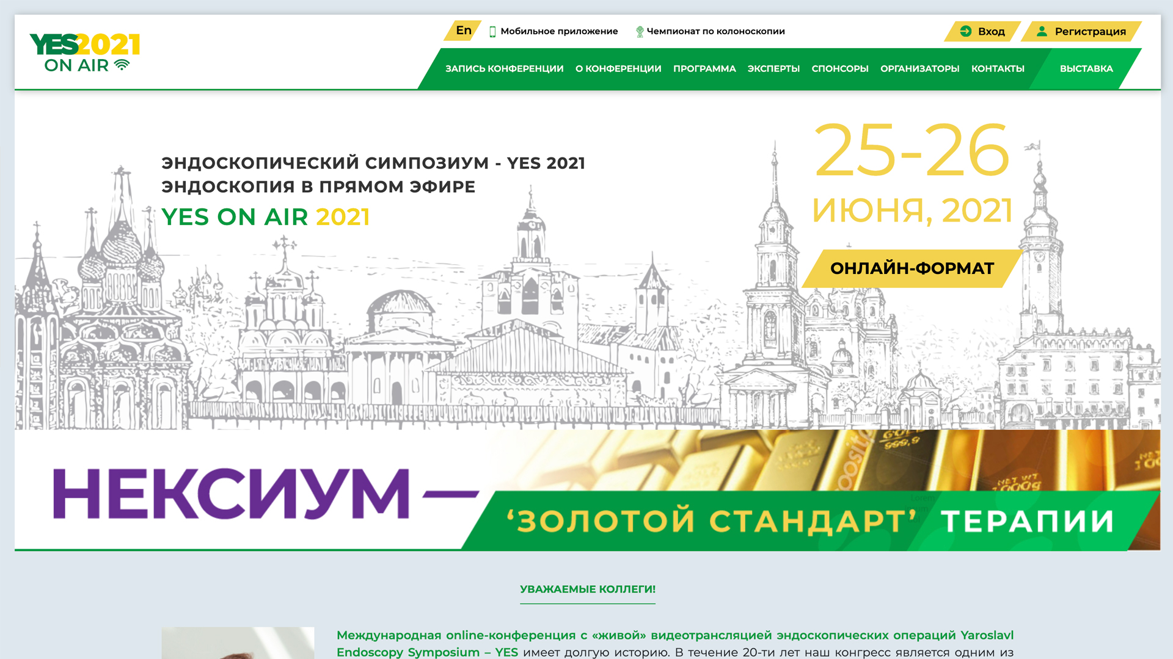The height and width of the screenshot is (659, 1173).
Task: Open the Эксперты page
Action: coord(773,69)
